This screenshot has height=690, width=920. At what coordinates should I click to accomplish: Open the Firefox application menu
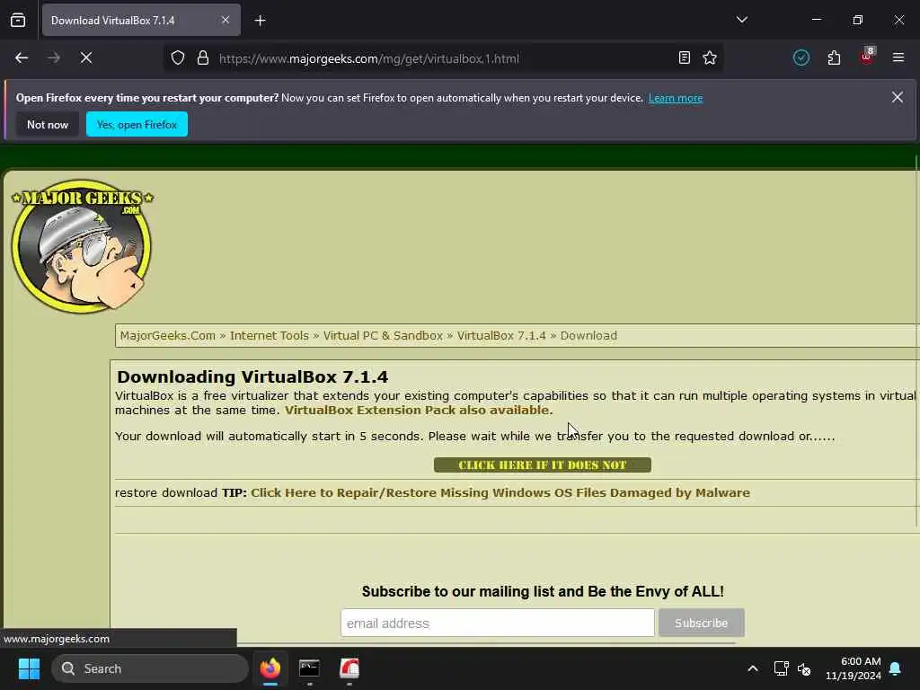pyautogui.click(x=898, y=57)
